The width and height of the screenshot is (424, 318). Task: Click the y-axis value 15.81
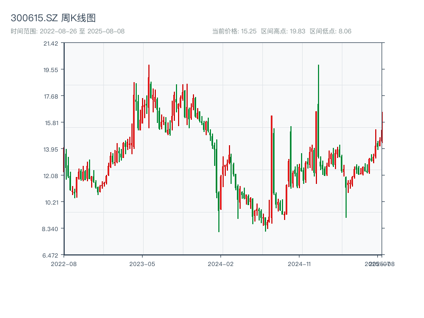51,123
